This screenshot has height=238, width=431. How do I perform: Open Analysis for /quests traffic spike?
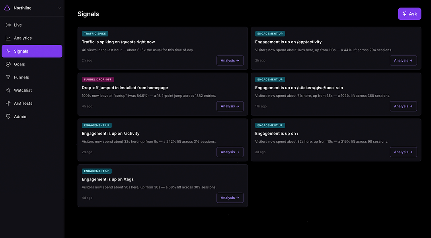230,61
